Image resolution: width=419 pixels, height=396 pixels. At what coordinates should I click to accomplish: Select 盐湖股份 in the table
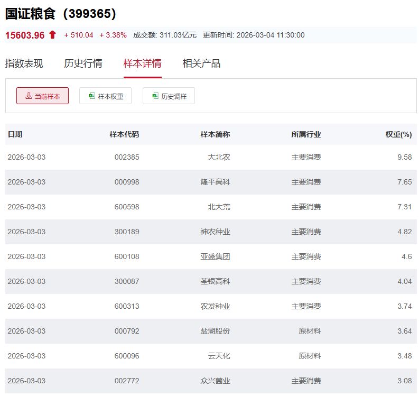pyautogui.click(x=215, y=331)
